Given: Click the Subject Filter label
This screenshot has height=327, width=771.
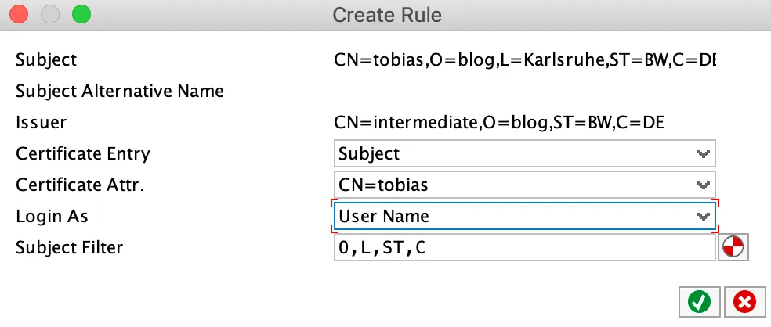Looking at the screenshot, I should coord(69,248).
